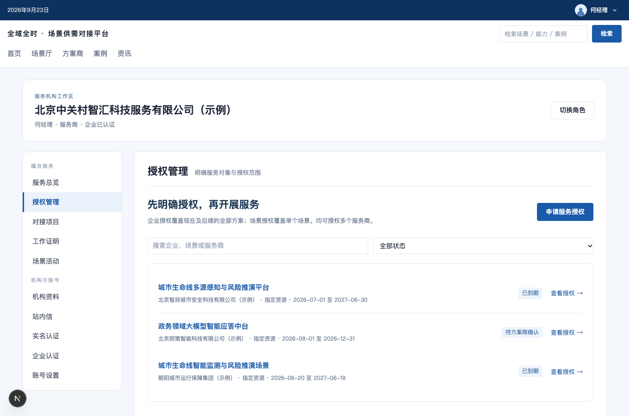Click 查看授权 for 政务领域大模型 row

tap(567, 333)
